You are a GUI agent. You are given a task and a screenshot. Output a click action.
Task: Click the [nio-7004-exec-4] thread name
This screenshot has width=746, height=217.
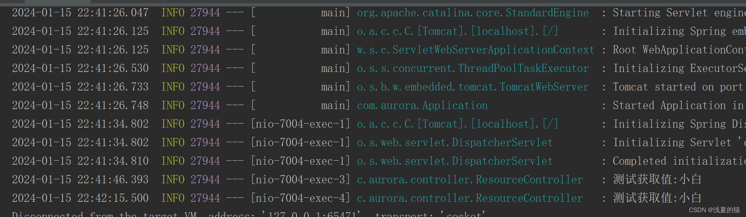(x=300, y=198)
